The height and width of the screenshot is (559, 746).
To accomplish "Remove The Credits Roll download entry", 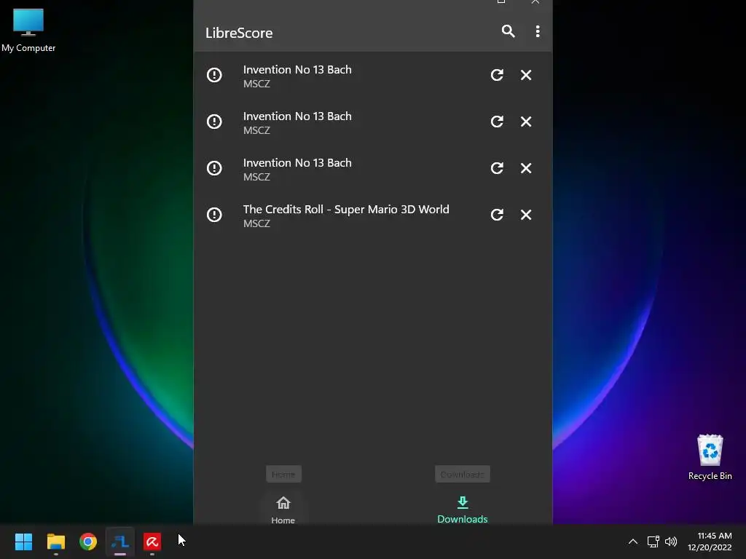I will [x=526, y=215].
